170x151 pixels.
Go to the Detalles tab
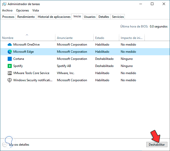tap(104, 17)
